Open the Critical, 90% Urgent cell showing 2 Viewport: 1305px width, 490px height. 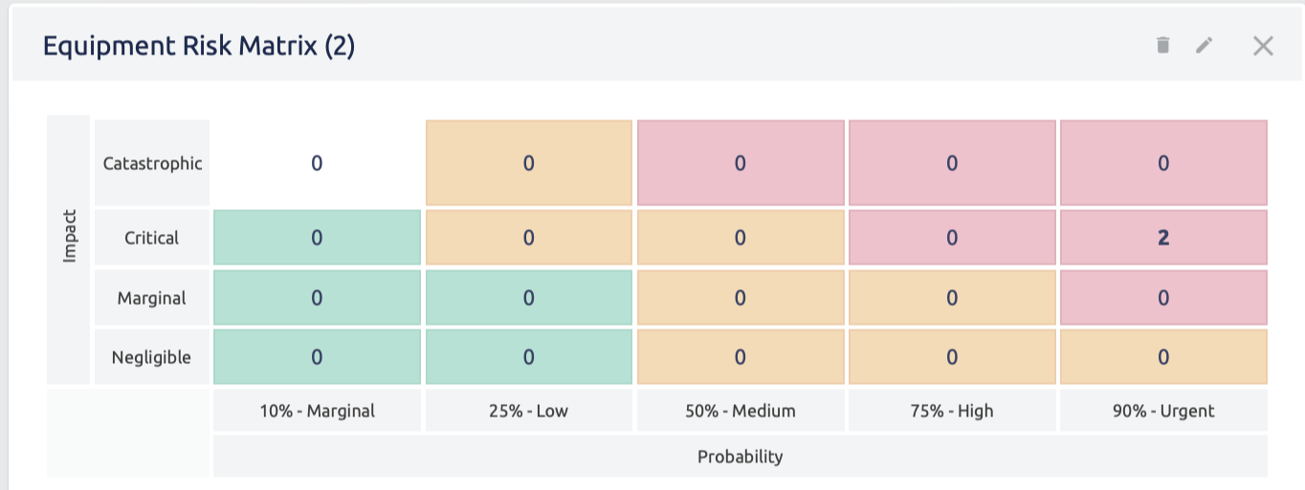click(1163, 238)
